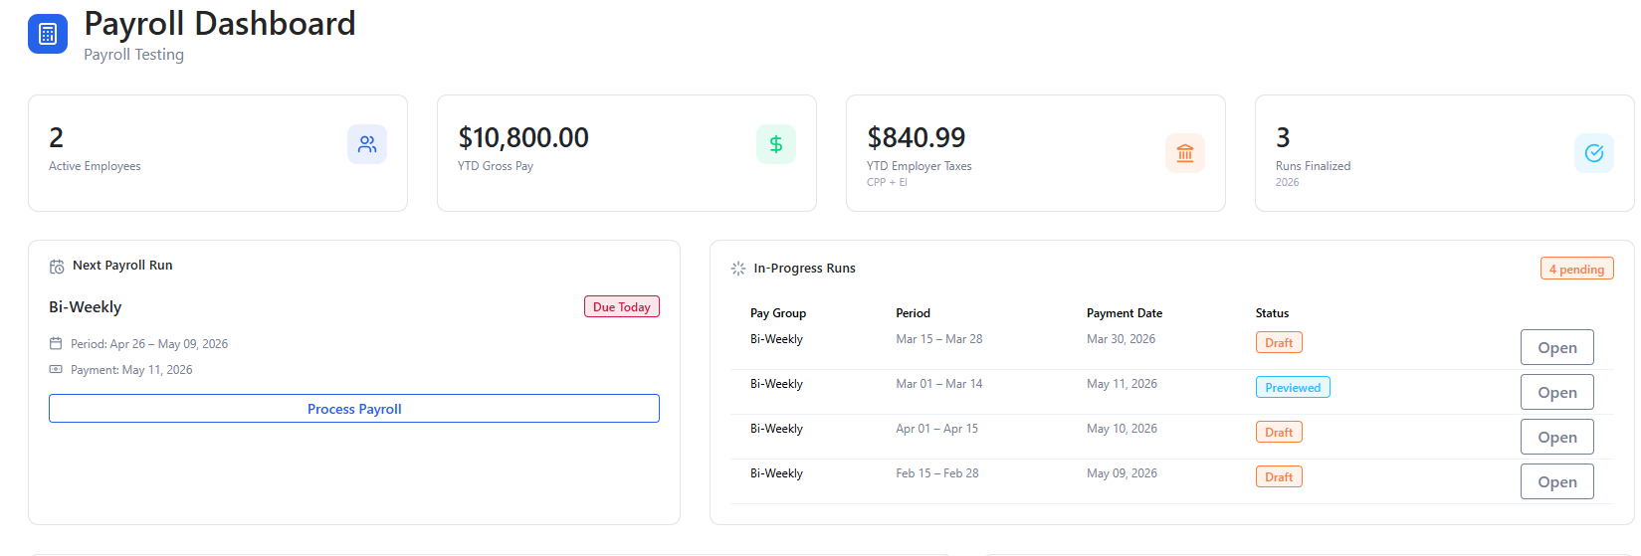Click the orange bank building icon
The height and width of the screenshot is (556, 1641).
[1185, 153]
